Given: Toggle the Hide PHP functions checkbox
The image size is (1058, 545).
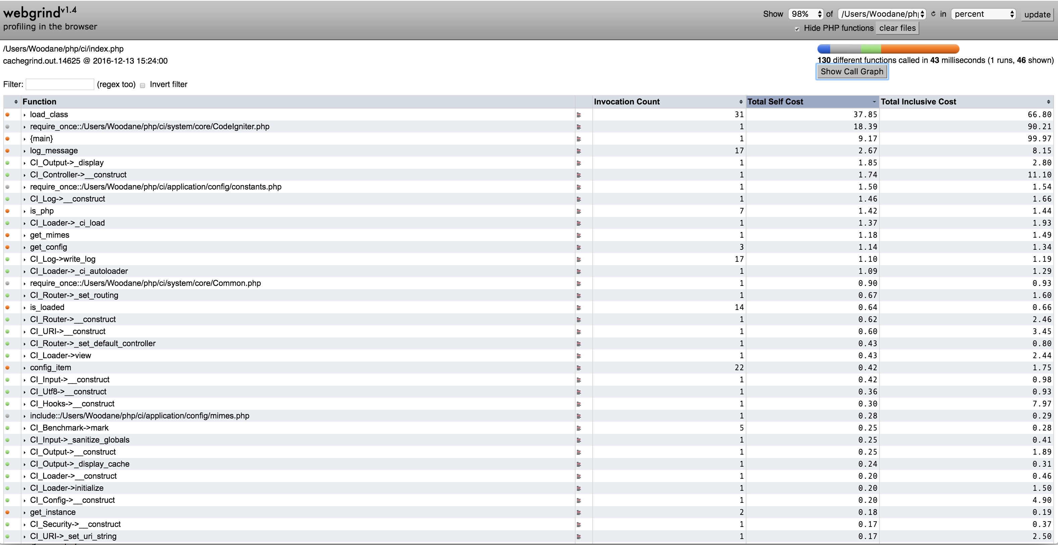Looking at the screenshot, I should tap(797, 29).
